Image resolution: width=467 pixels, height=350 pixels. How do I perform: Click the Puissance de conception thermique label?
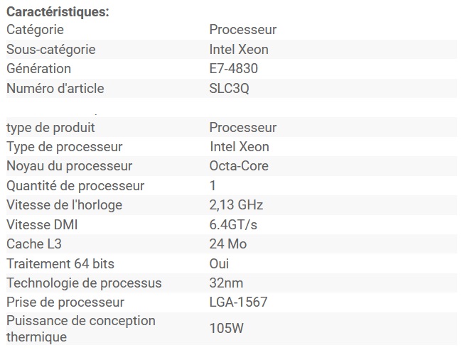point(80,328)
